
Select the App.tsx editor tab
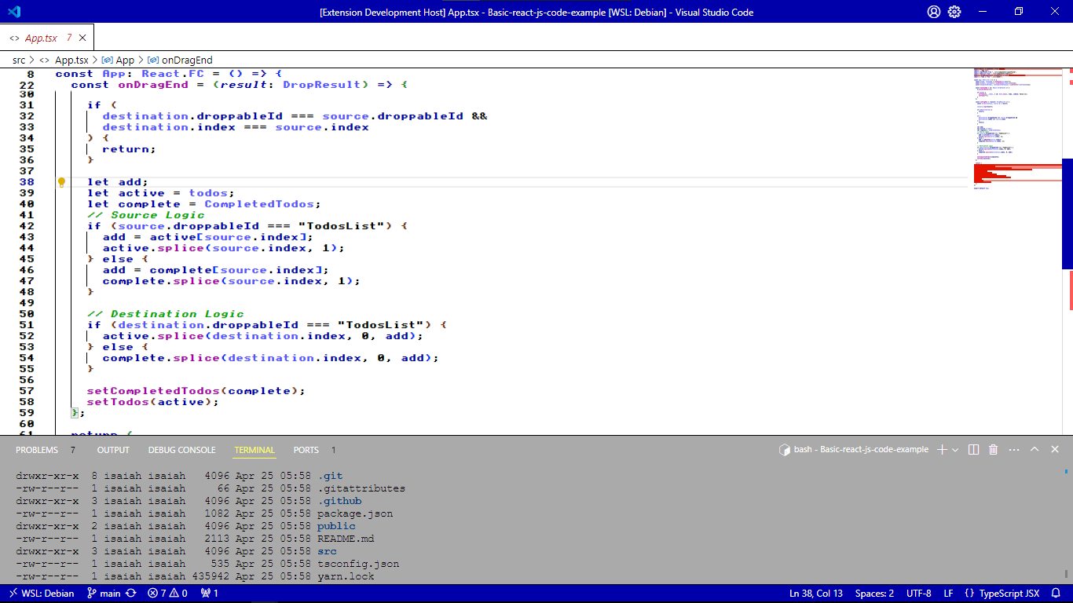[x=47, y=38]
